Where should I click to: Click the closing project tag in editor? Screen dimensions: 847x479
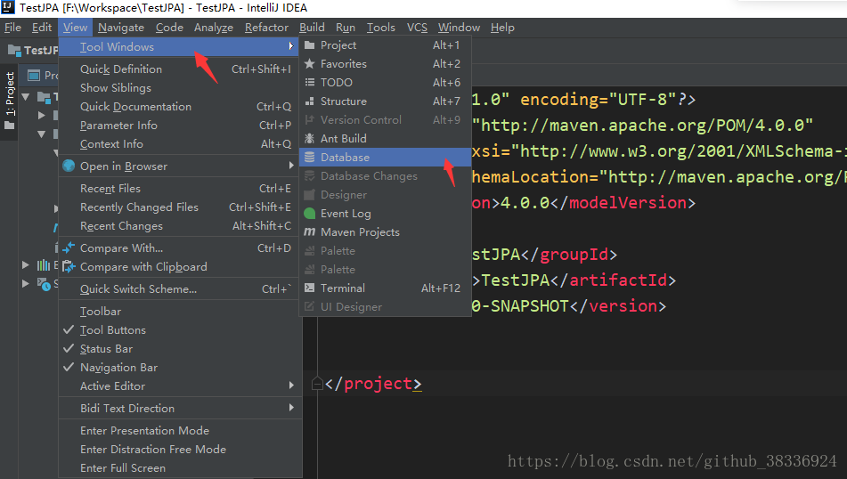point(373,384)
